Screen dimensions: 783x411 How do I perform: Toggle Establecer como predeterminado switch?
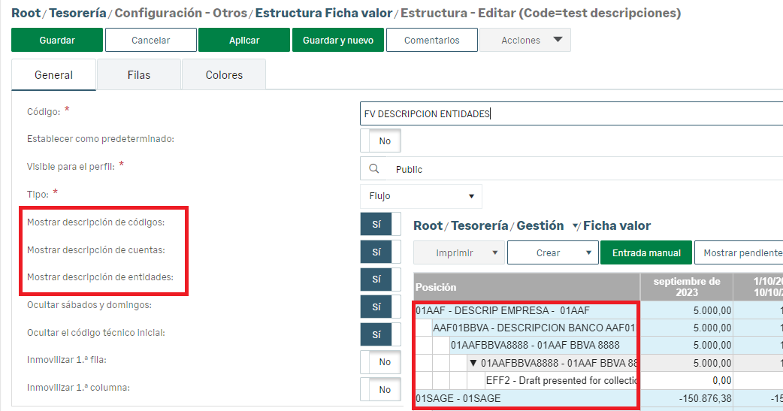[381, 141]
